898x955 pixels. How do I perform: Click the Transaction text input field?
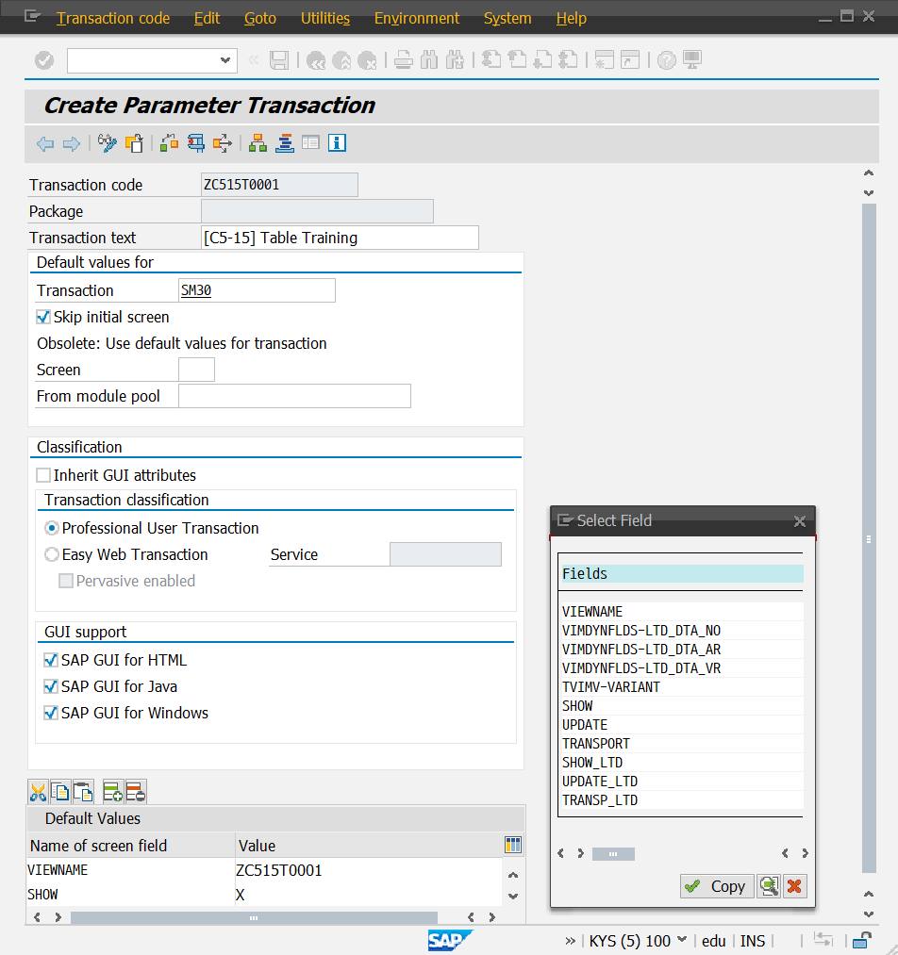[x=340, y=238]
